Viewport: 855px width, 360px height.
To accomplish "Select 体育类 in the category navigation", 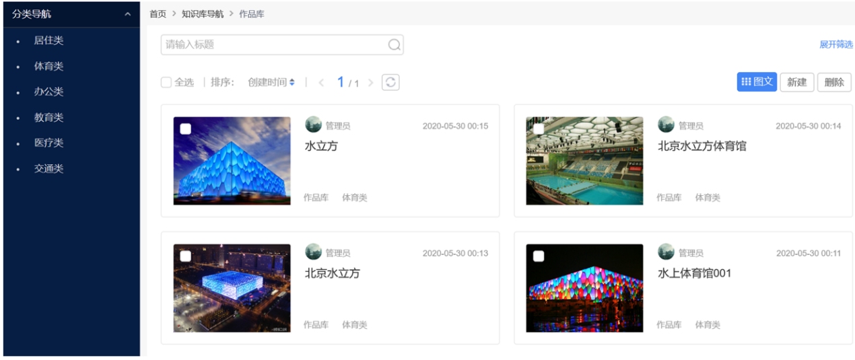I will 49,66.
